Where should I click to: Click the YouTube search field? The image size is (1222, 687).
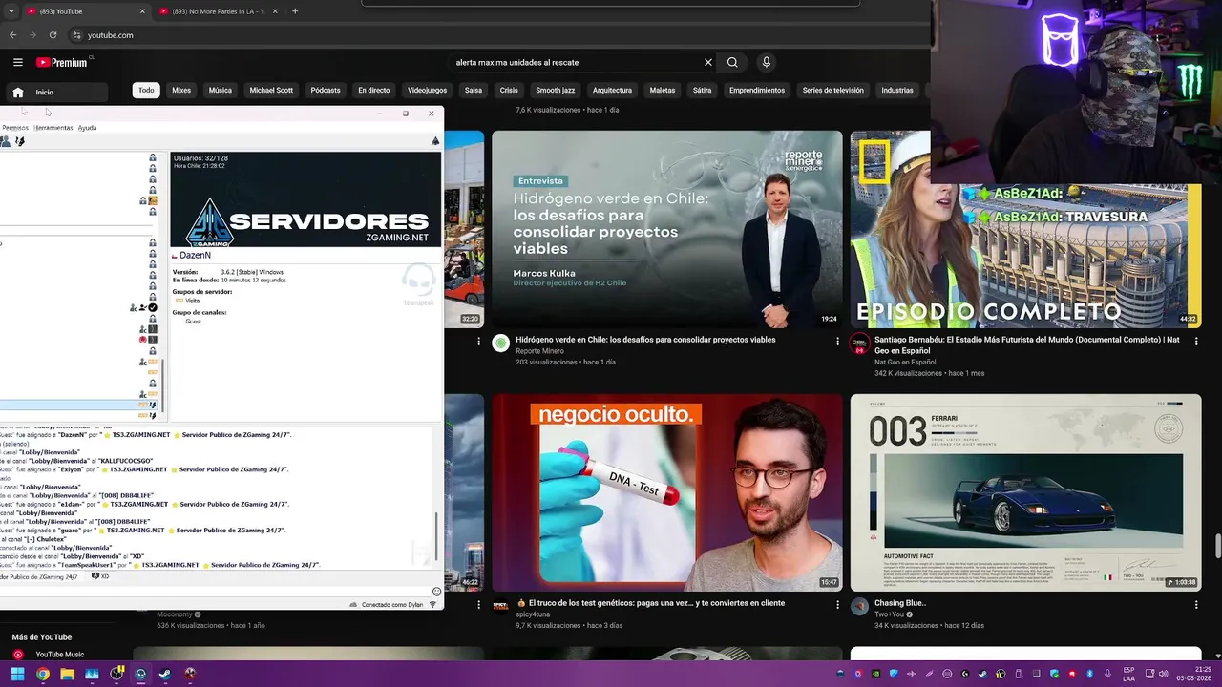[578, 62]
